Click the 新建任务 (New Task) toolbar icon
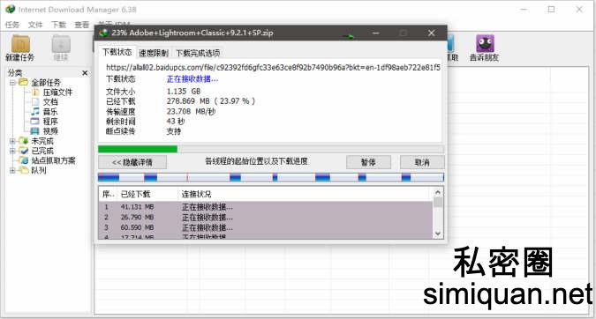The image size is (596, 319). [x=20, y=48]
